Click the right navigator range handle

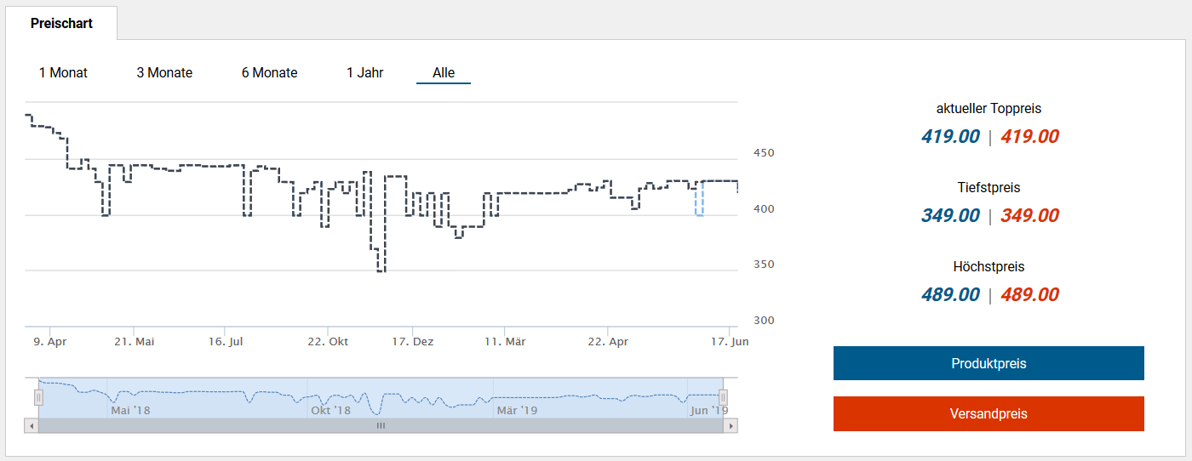coord(723,397)
